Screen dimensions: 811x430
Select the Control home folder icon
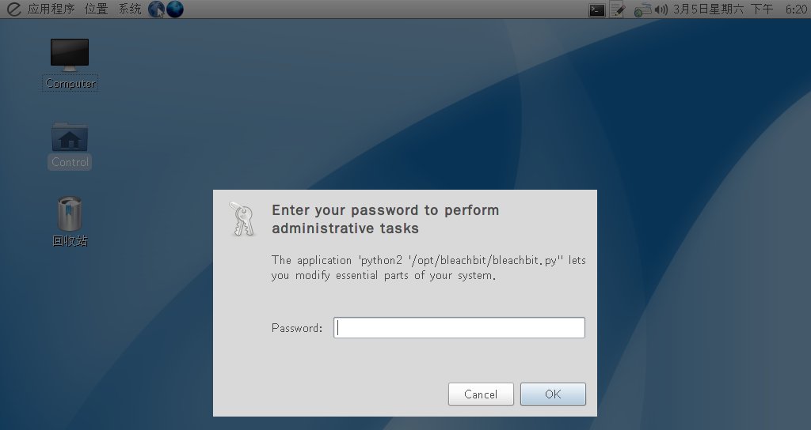70,145
